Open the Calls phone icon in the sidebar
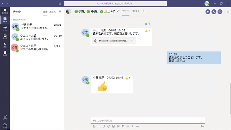The image size is (231, 130). pyautogui.click(x=5, y=45)
